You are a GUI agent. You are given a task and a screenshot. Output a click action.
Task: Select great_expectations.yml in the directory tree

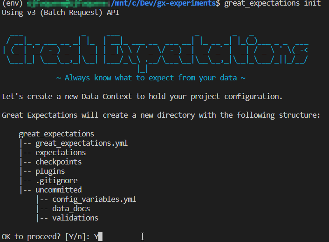pos(81,143)
